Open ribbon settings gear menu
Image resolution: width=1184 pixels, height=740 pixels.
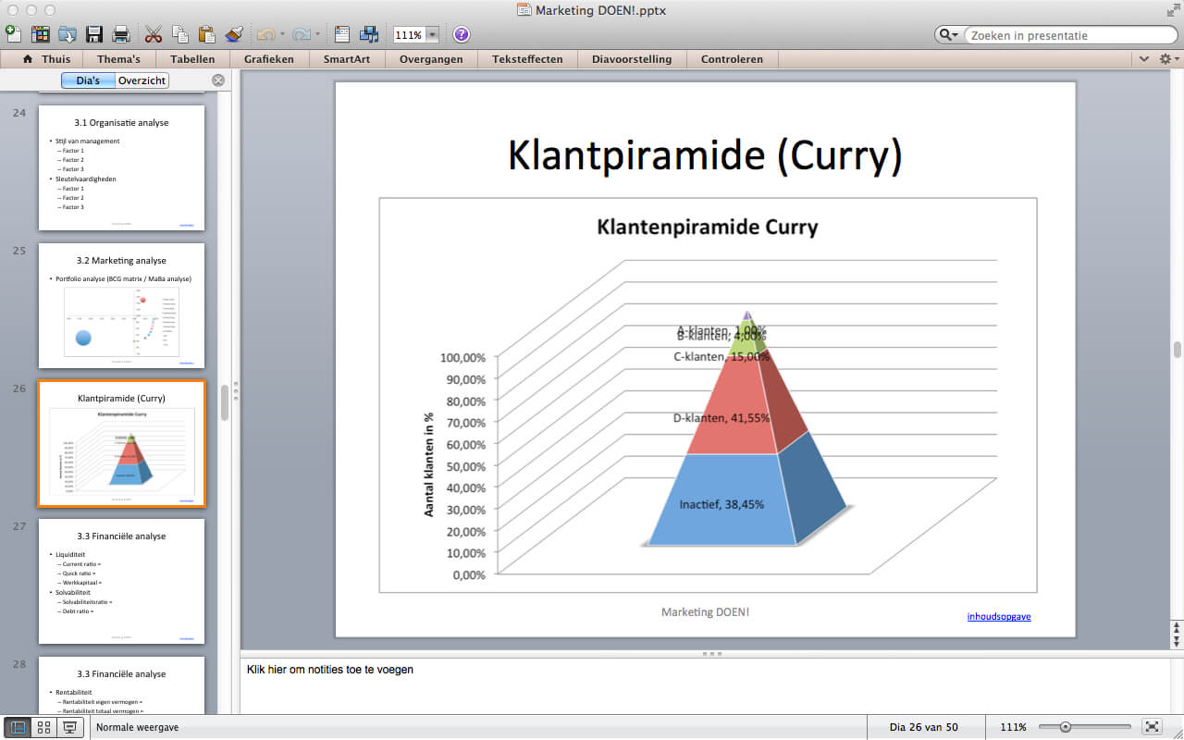point(1167,58)
